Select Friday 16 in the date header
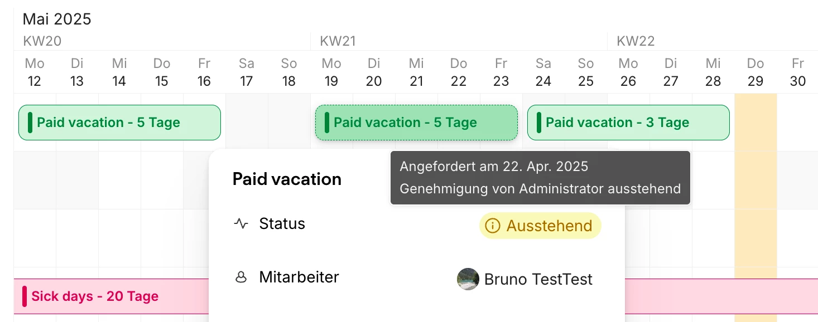 (204, 72)
